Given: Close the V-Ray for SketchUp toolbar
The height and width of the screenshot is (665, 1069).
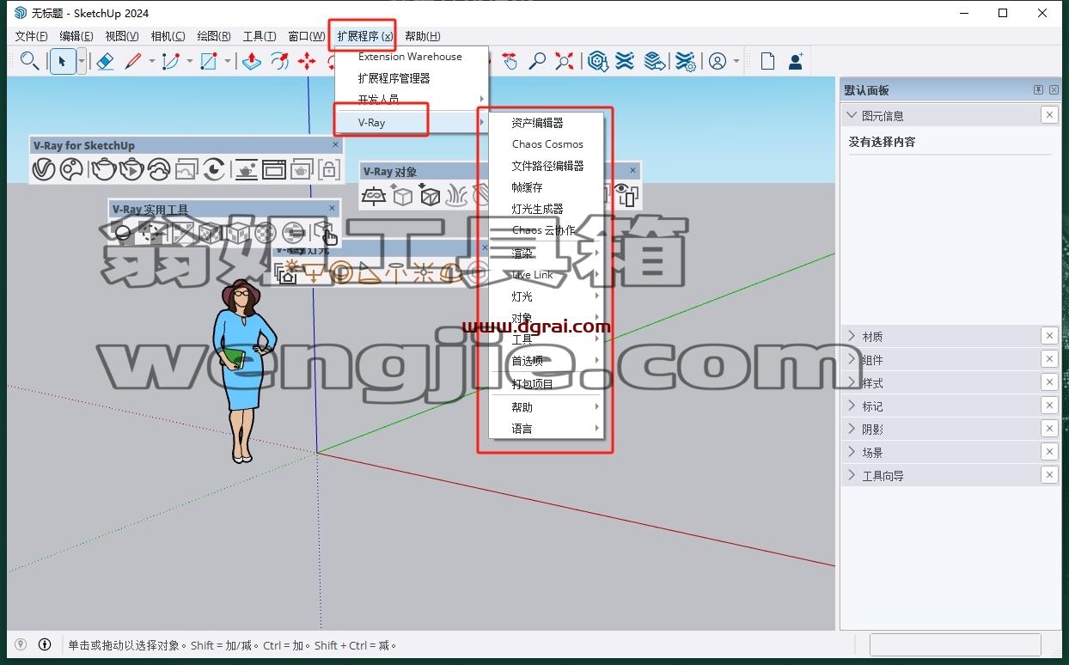Looking at the screenshot, I should coord(335,145).
